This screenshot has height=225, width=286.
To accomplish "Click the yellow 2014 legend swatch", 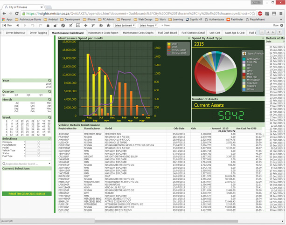I will click(169, 44).
